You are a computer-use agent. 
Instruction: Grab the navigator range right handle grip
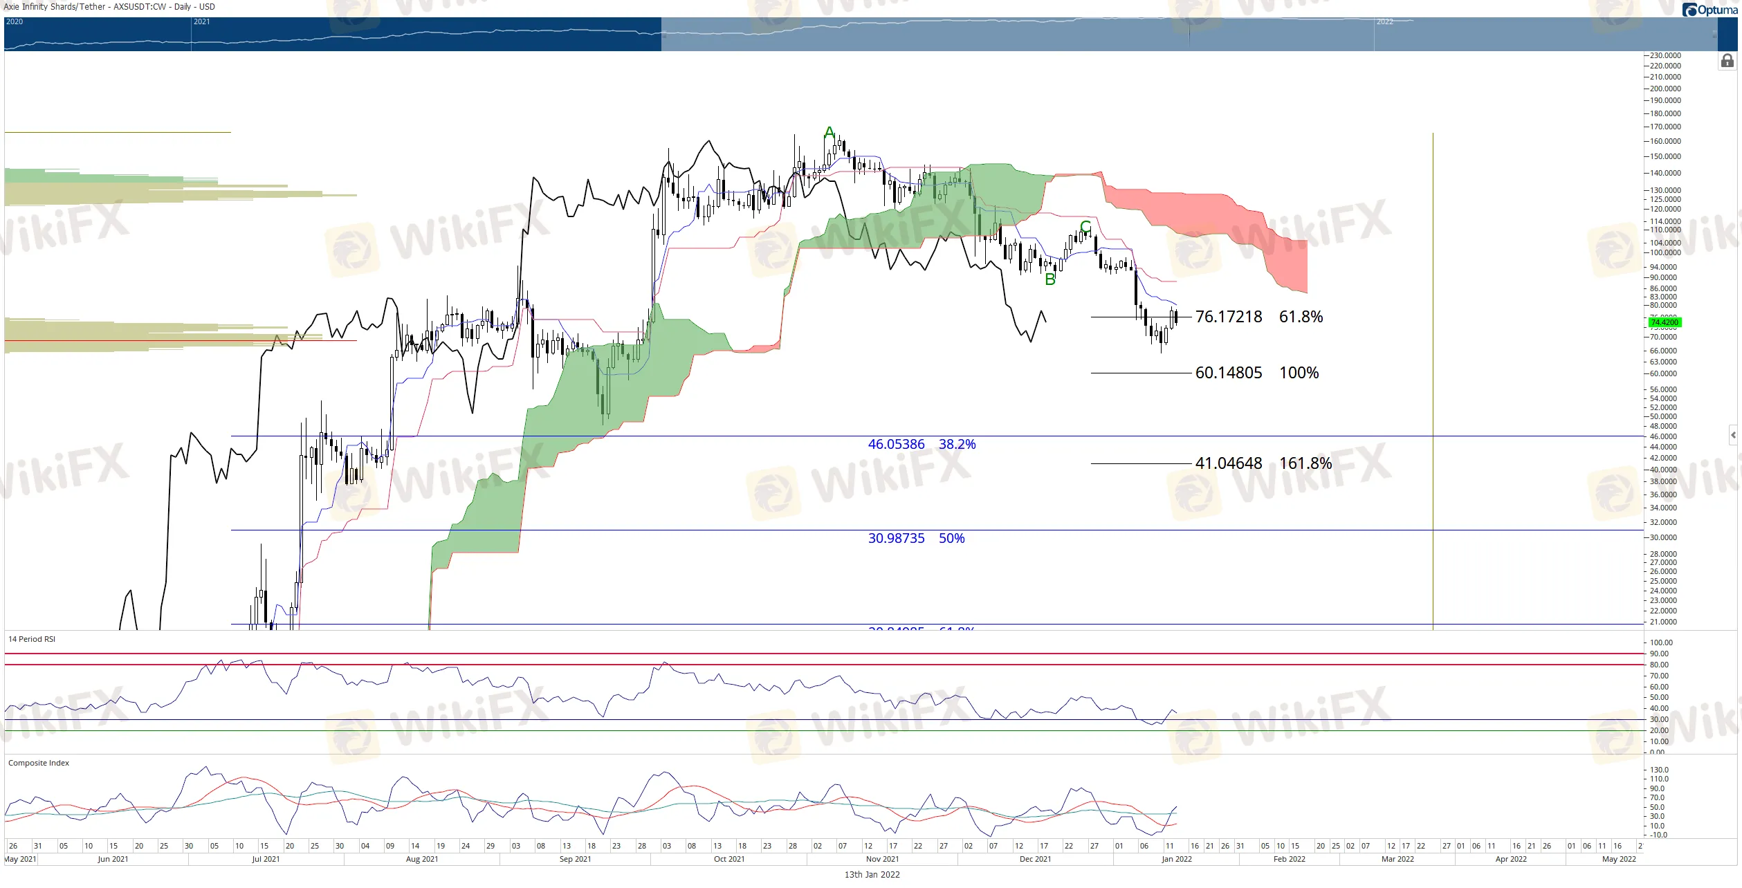click(1714, 33)
